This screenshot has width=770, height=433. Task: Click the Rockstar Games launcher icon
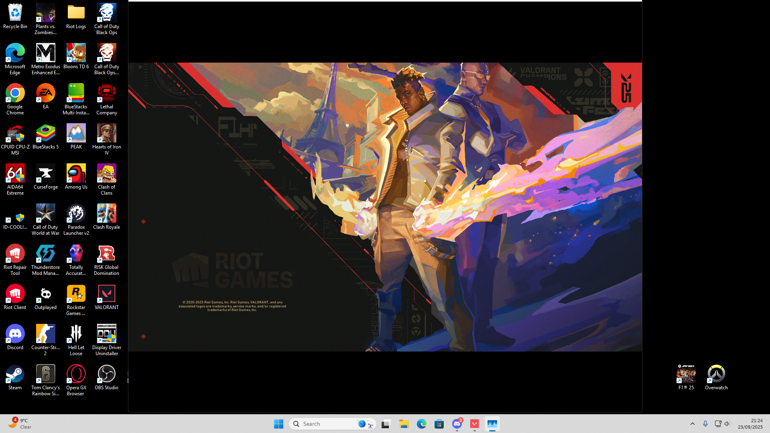pos(76,300)
